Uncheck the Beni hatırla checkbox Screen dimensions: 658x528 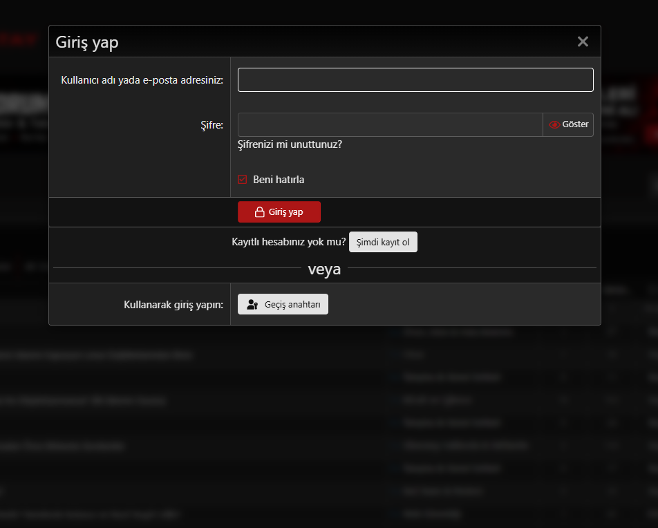coord(242,180)
